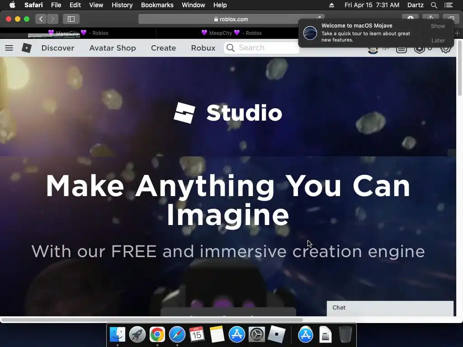The image size is (463, 347).
Task: Toggle Safari's sidebar button
Action: click(x=71, y=19)
